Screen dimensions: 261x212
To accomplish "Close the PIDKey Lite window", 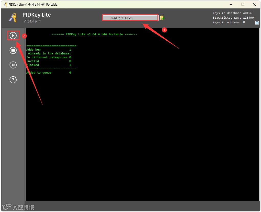I will coord(254,5).
